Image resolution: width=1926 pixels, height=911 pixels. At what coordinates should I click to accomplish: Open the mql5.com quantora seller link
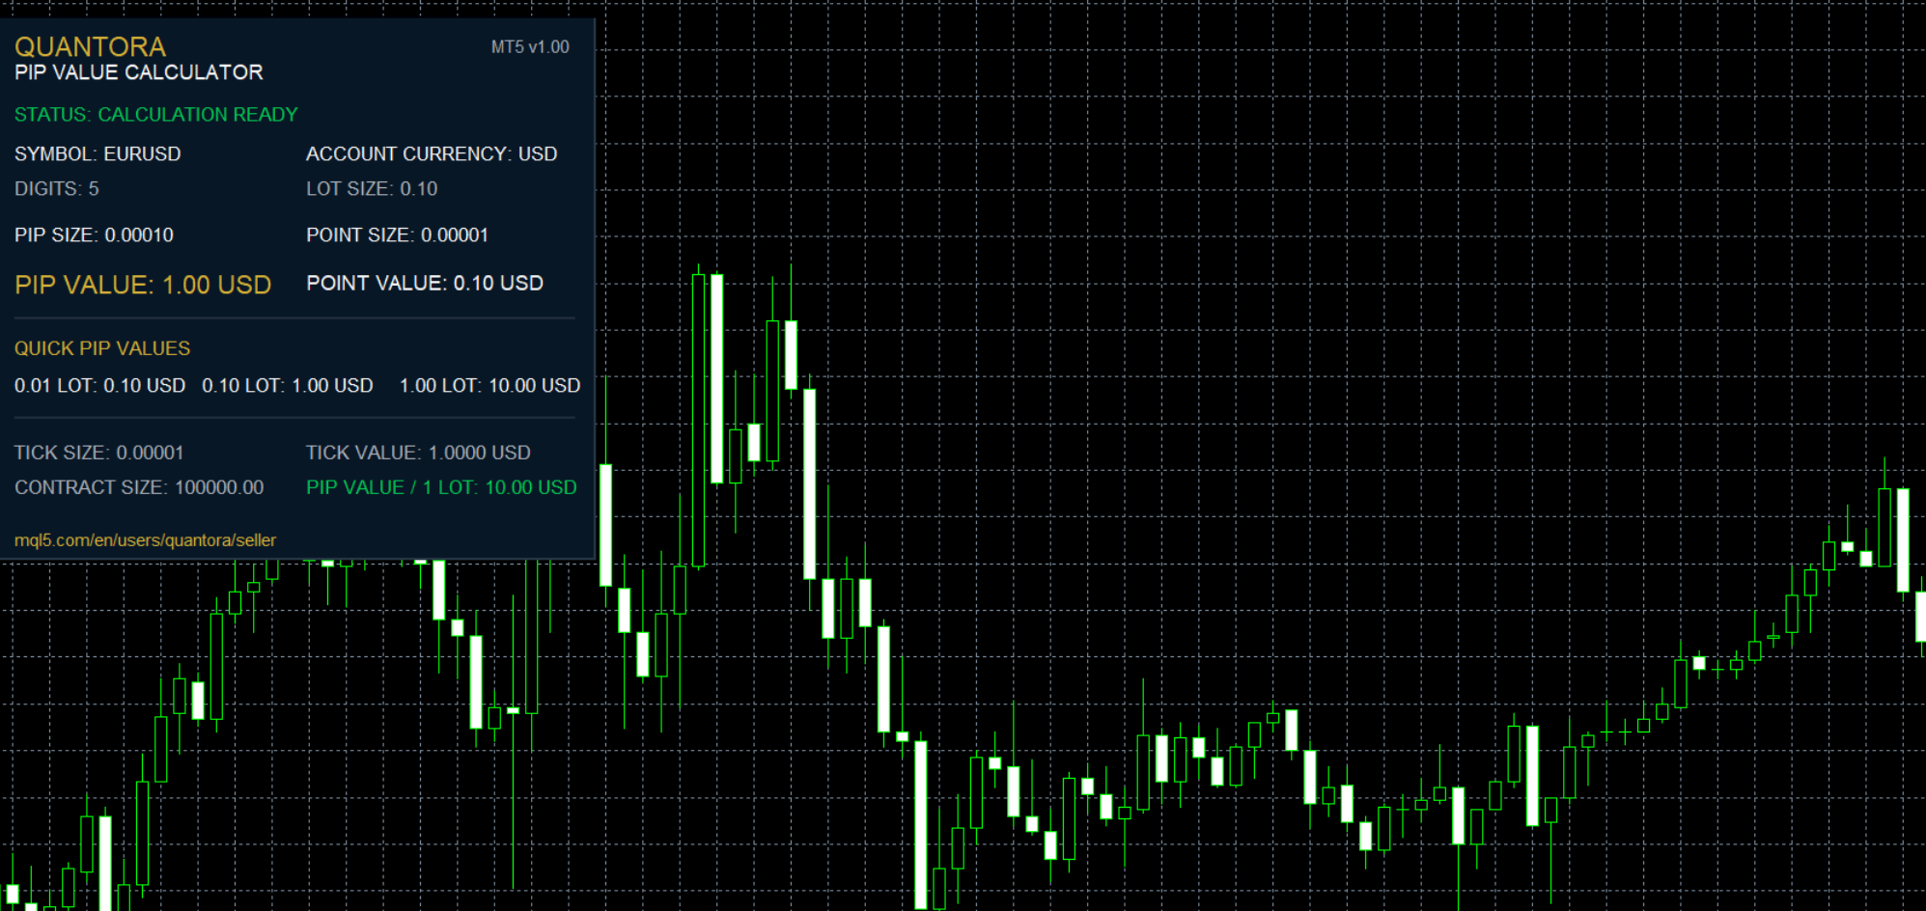tap(145, 540)
